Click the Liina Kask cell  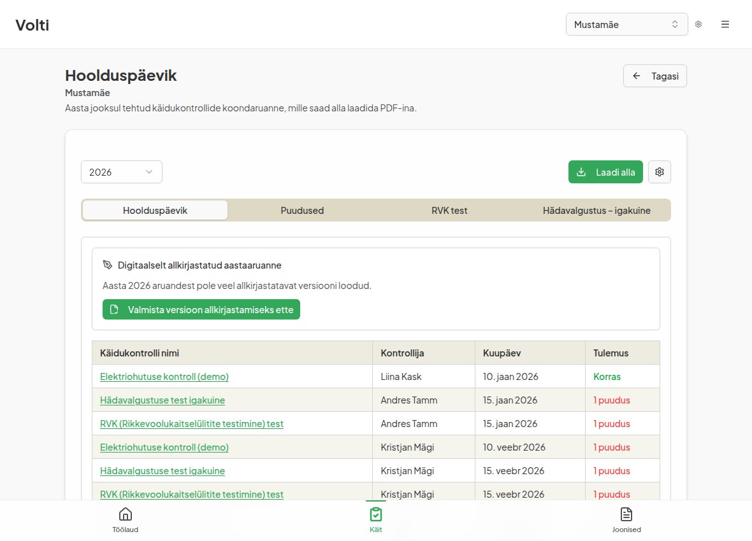tap(424, 377)
